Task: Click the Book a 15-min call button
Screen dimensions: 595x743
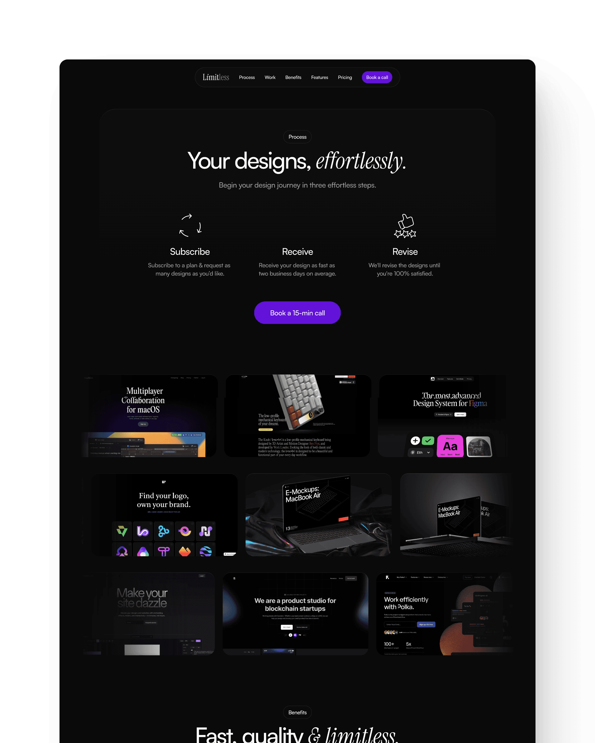Action: pos(297,313)
